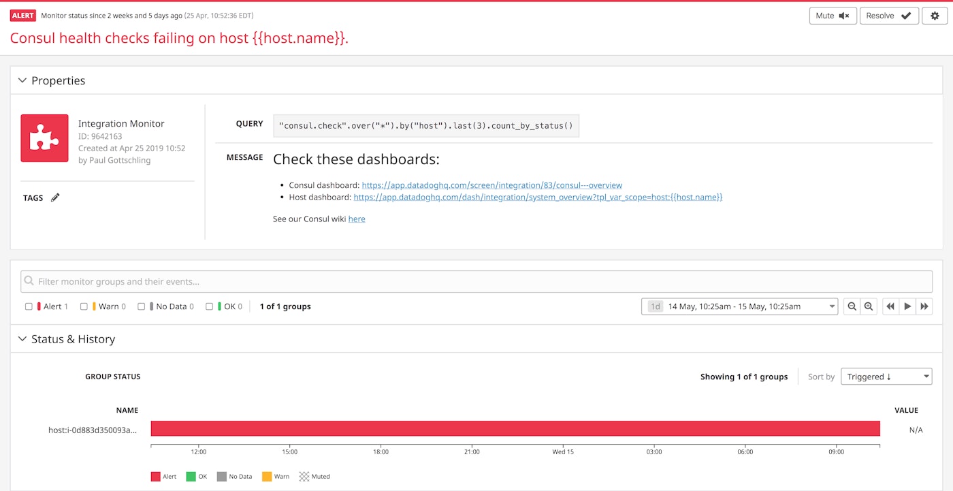Click the 'Monitor ID: 9642163' text
The height and width of the screenshot is (491, 953).
(100, 136)
